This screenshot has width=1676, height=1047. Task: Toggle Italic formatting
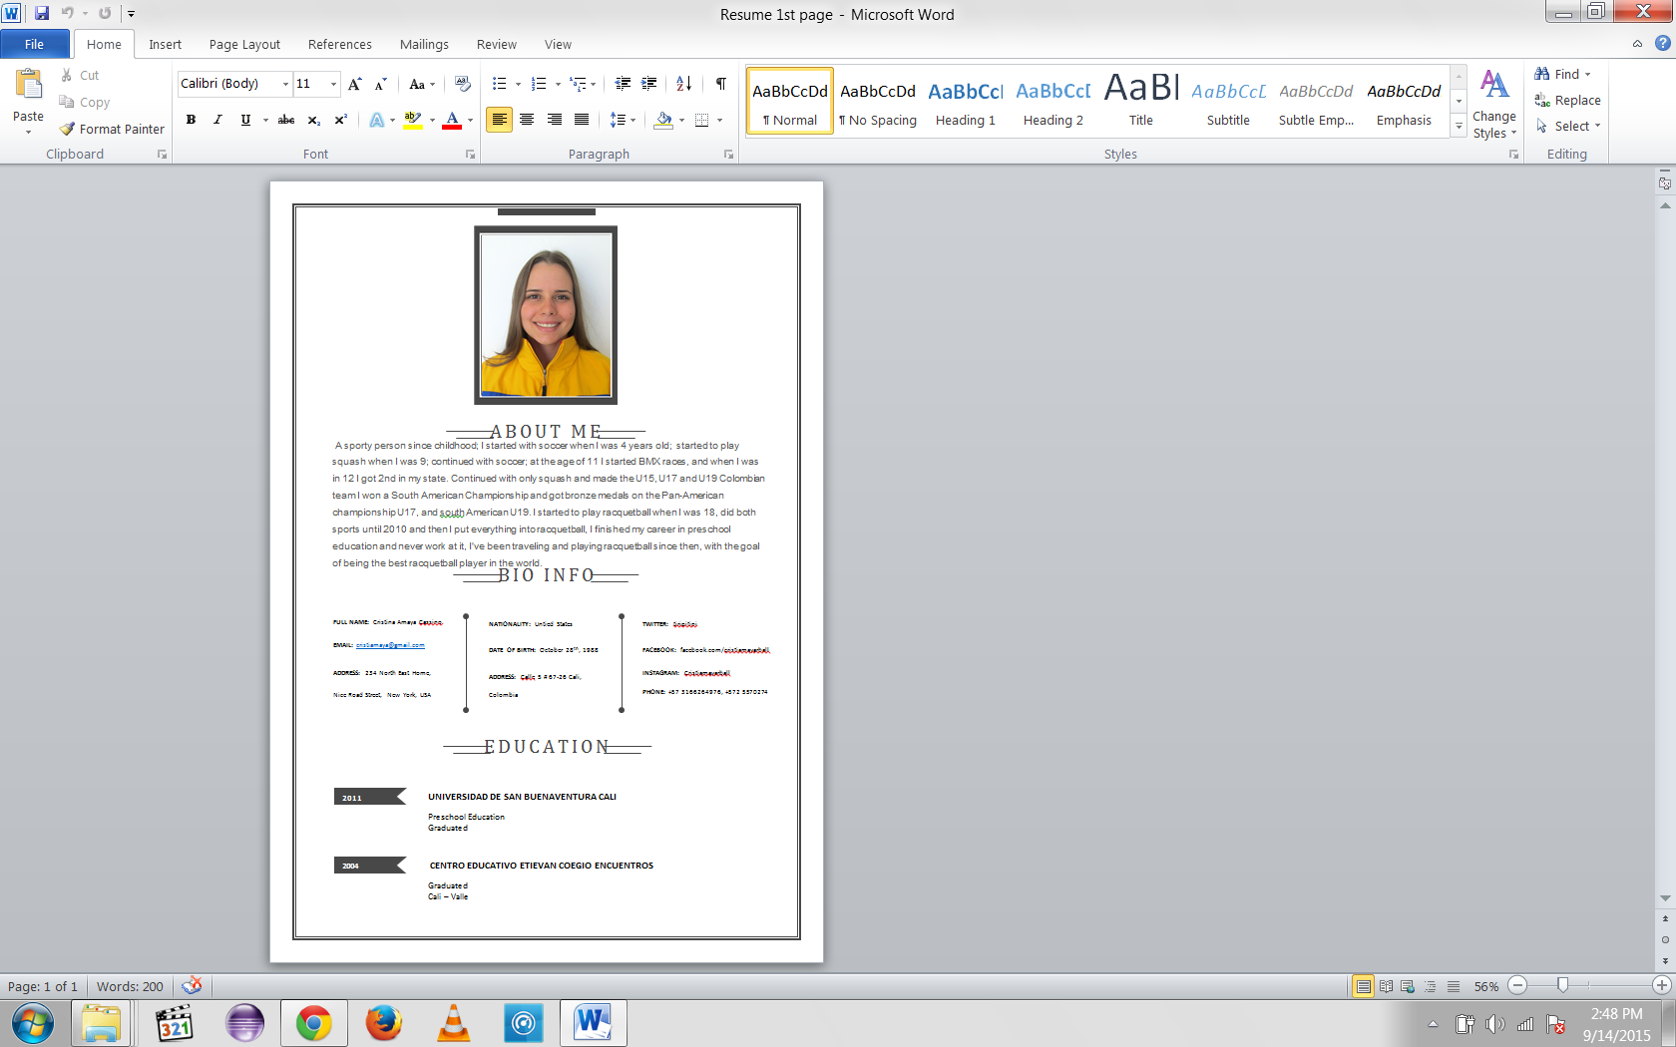click(217, 120)
